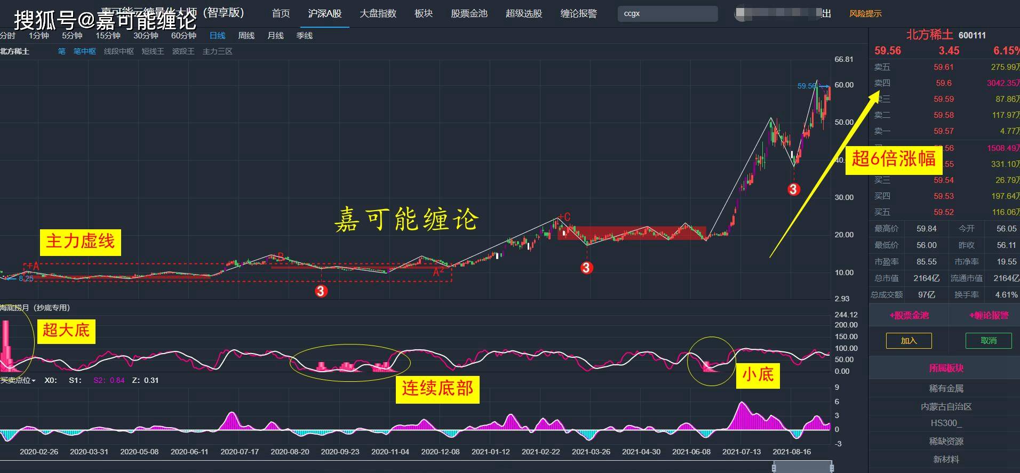Viewport: 1020px width, 473px height.
Task: Click the 加入 button
Action: tap(909, 341)
